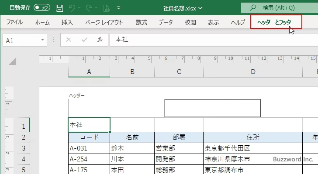Click the Undo arrow icon

point(72,8)
